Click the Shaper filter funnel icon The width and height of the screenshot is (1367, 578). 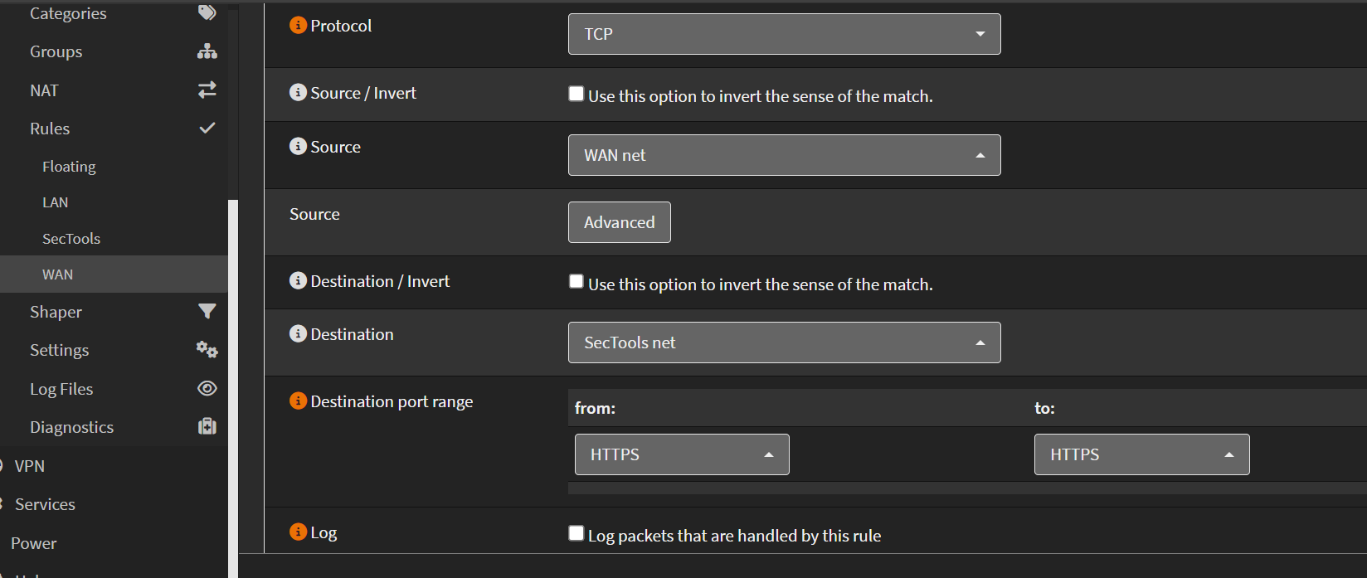coord(207,312)
